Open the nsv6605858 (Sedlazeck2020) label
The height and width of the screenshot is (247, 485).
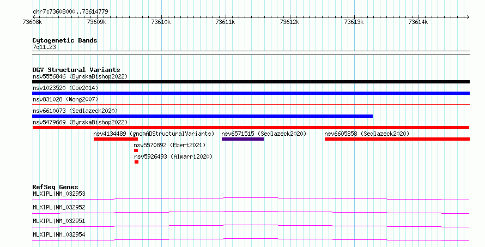pyautogui.click(x=367, y=134)
